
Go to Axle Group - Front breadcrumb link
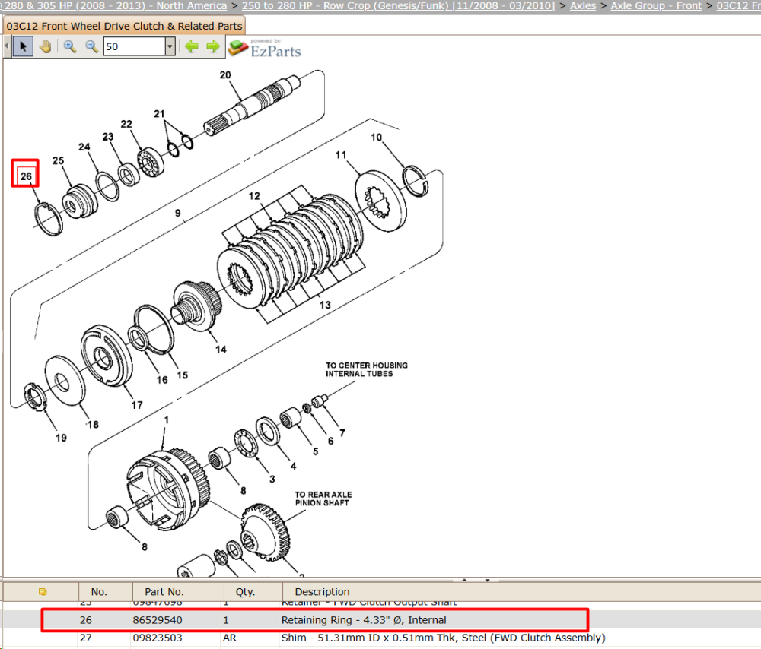(x=656, y=5)
